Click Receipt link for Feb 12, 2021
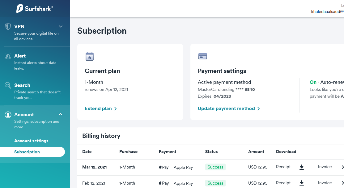Screen dimensions: 344x188 tap(283, 183)
